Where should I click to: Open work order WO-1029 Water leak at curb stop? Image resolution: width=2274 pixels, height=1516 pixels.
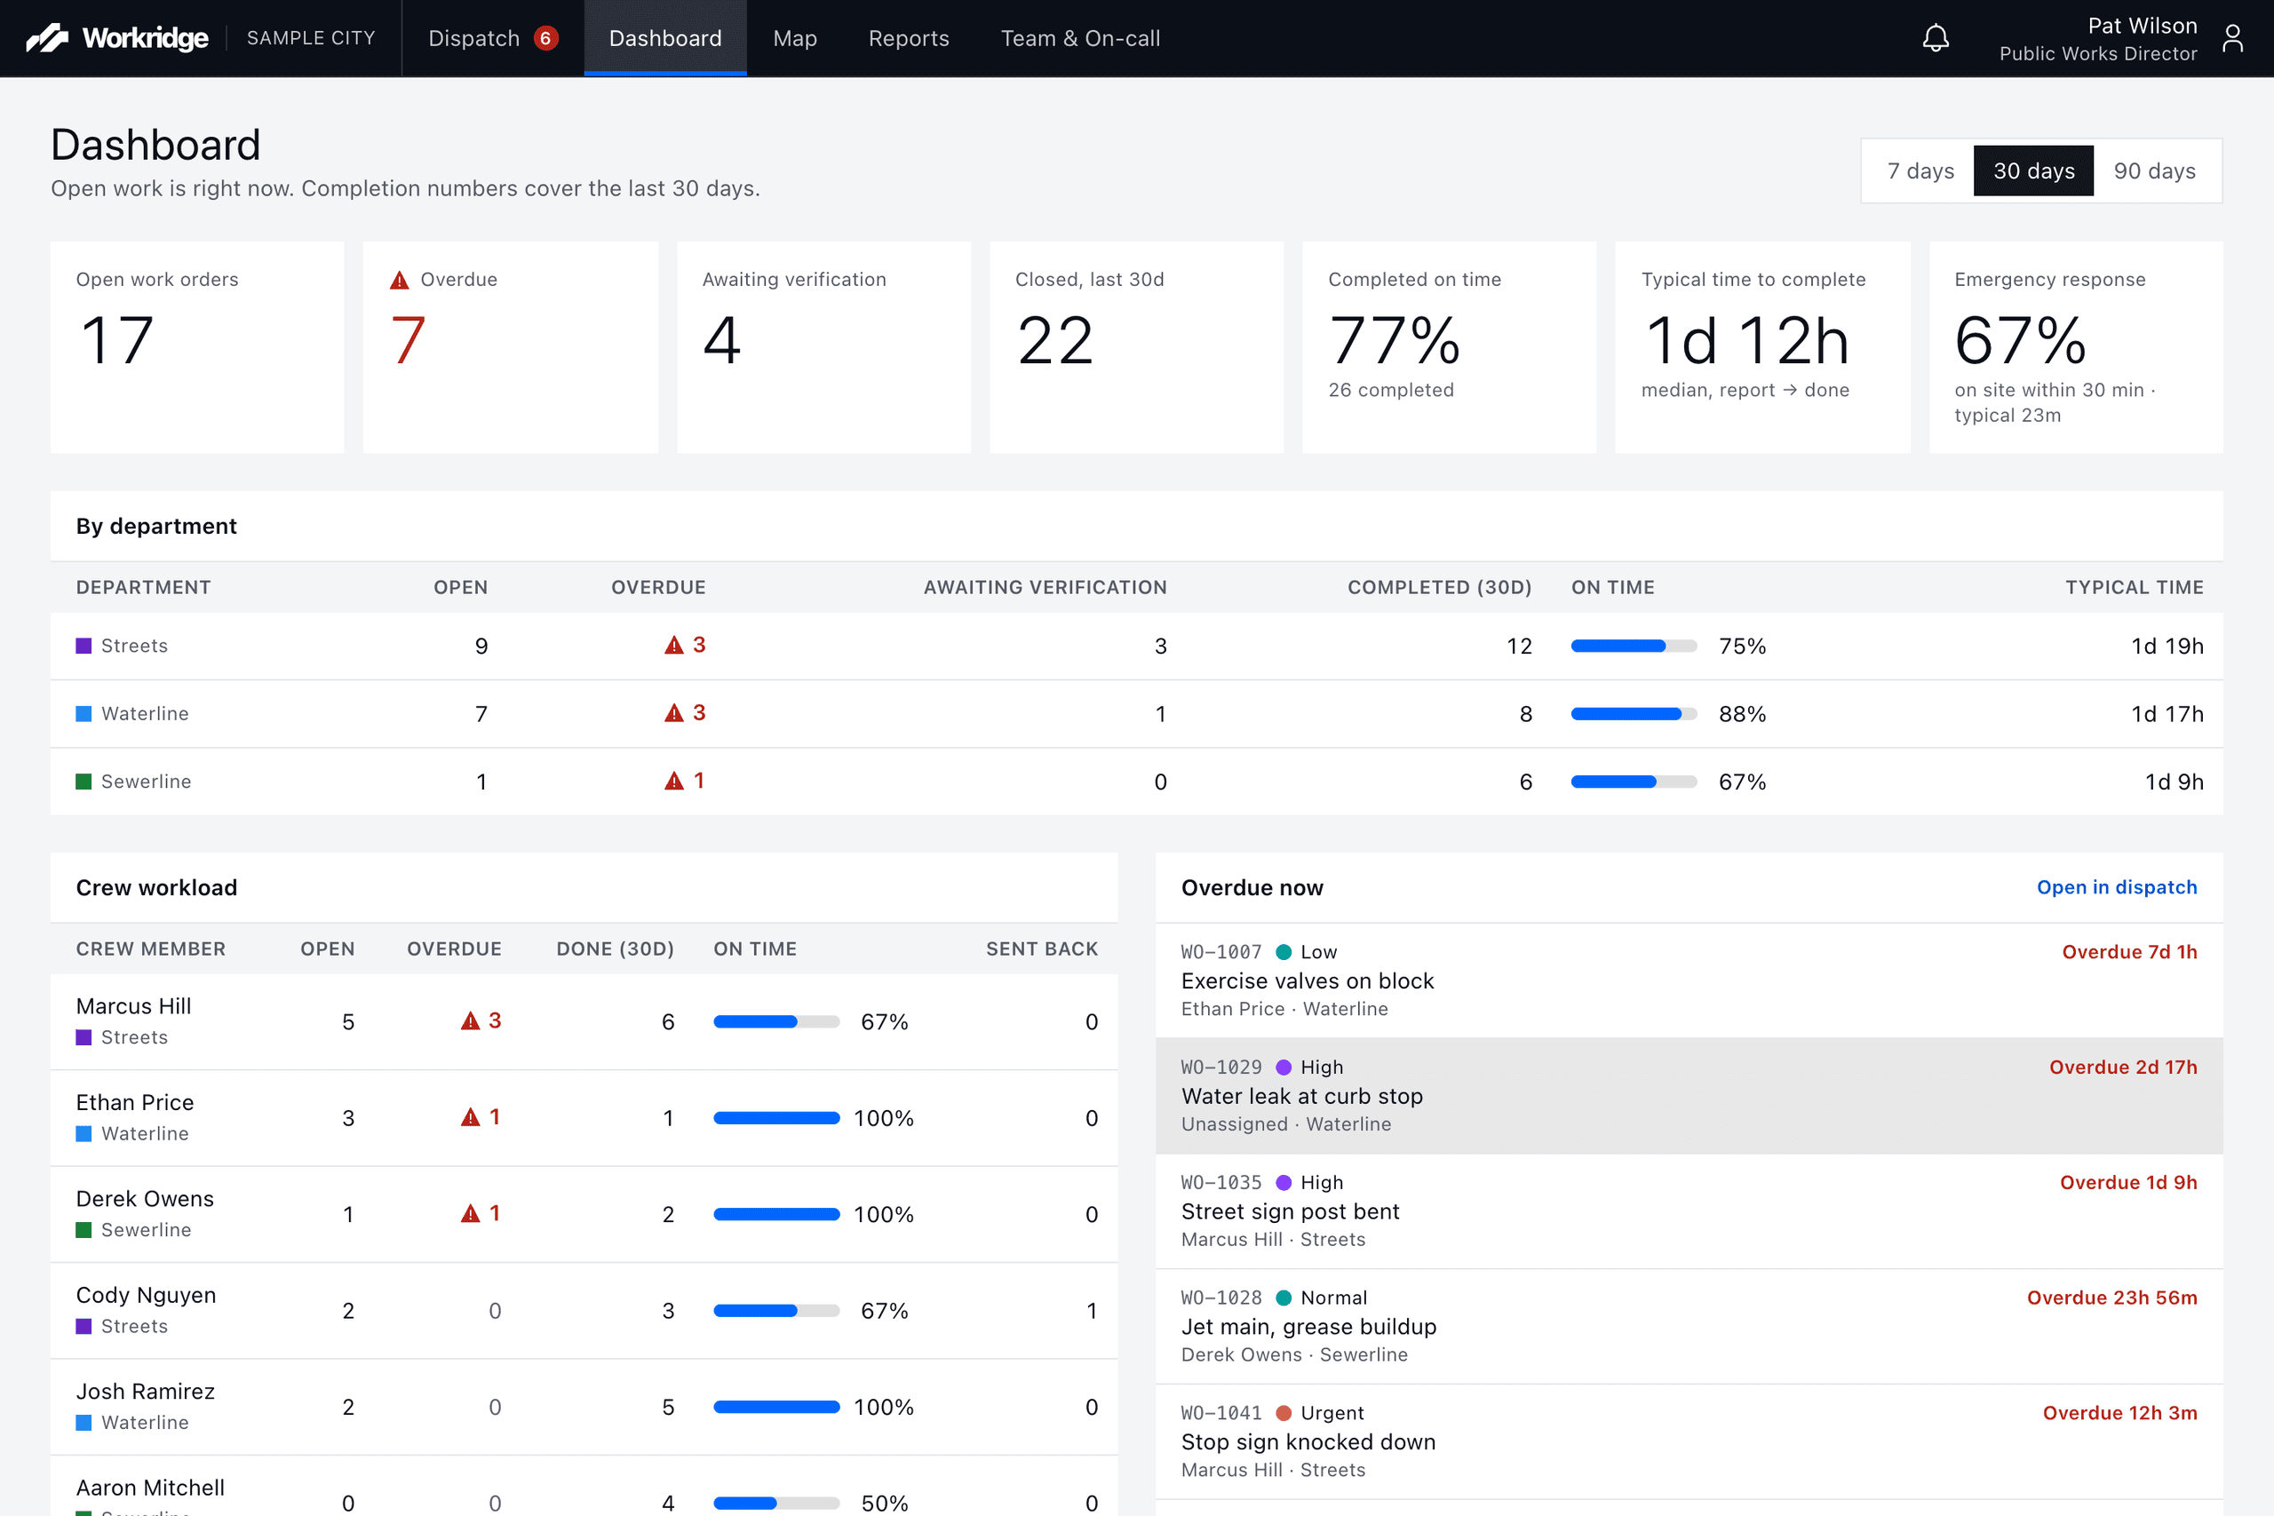(1689, 1095)
